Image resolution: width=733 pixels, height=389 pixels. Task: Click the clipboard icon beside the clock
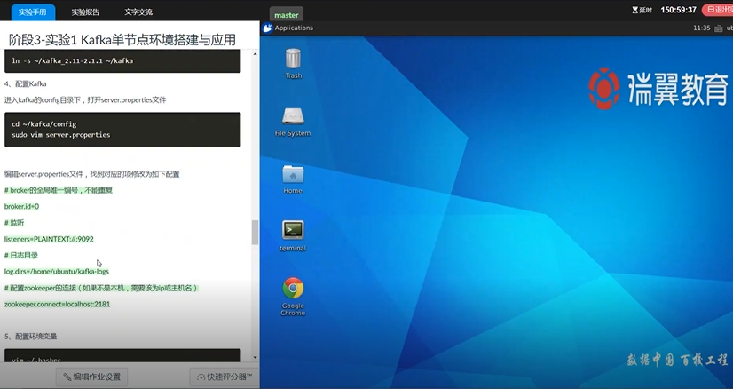pos(718,28)
